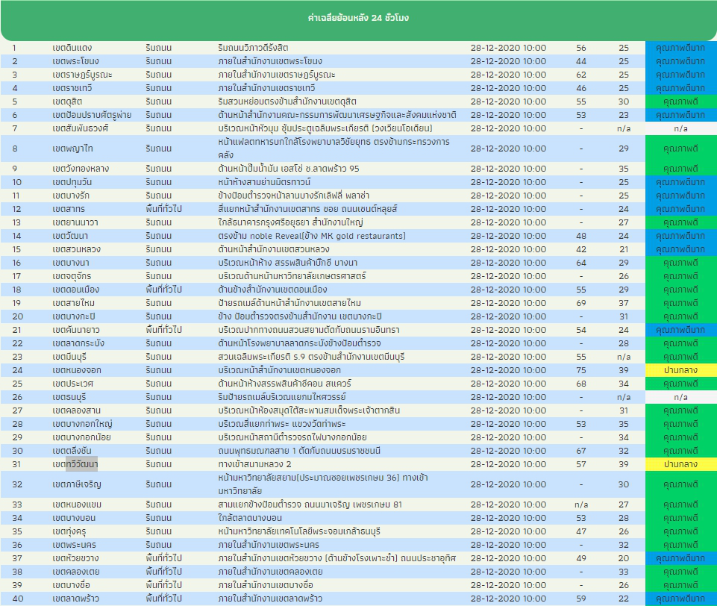The height and width of the screenshot is (606, 717).
Task: Click n/a value in เขตมีนบุรี row
Action: pyautogui.click(x=624, y=357)
